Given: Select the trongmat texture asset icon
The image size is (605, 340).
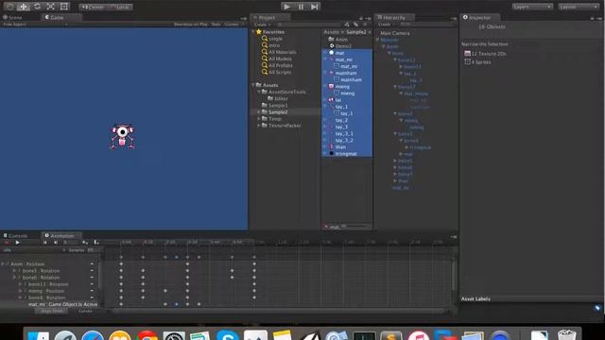Looking at the screenshot, I should pos(331,154).
